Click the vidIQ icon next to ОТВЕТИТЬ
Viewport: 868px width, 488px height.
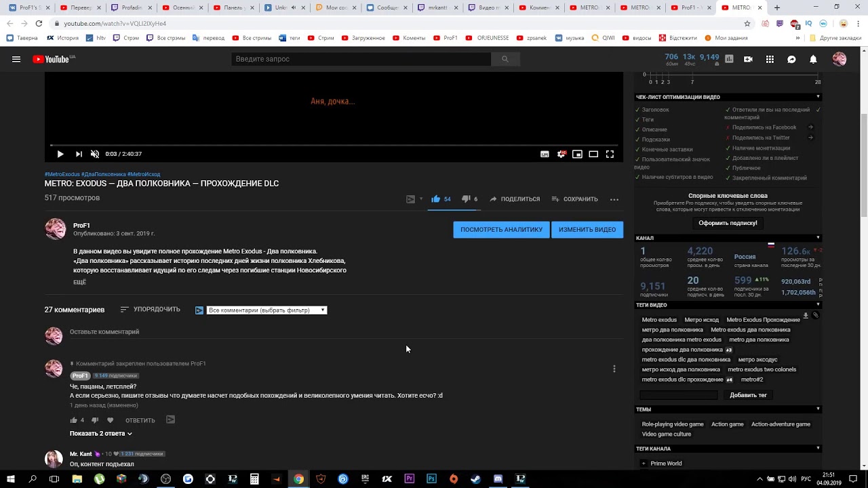[170, 420]
